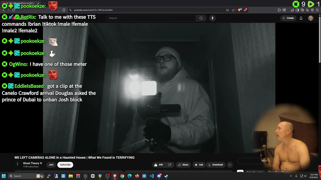Viewport: 321px width, 180px height.
Task: Open Discord from the taskbar
Action: coord(159,176)
